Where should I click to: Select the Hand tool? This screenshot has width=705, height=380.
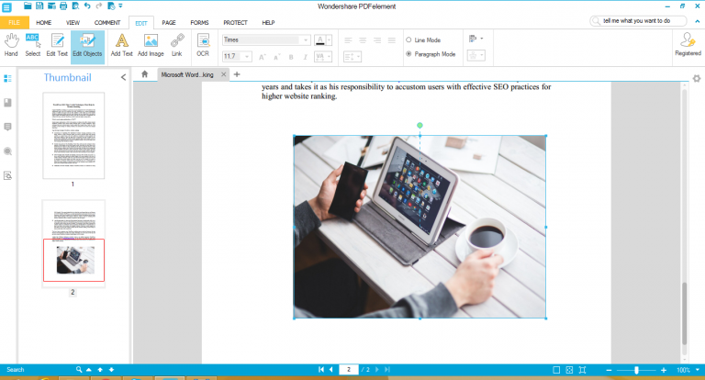(12, 44)
